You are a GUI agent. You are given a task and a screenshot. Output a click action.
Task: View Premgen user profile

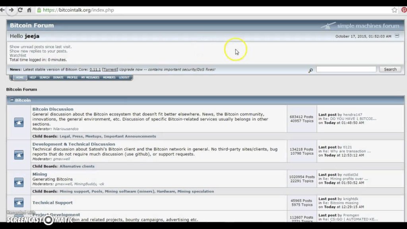tap(351, 215)
